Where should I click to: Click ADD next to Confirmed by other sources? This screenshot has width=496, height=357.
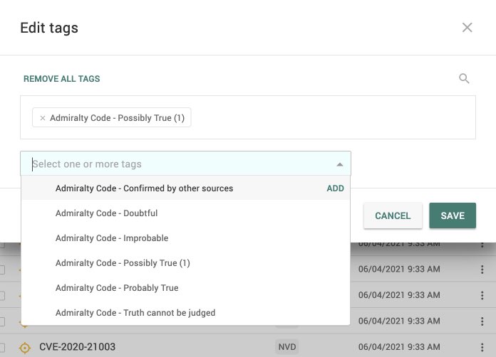pyautogui.click(x=335, y=188)
